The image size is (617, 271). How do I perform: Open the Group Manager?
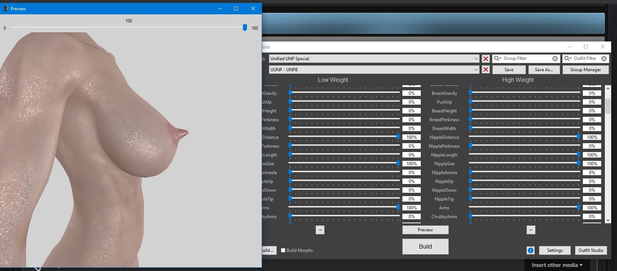tap(585, 70)
